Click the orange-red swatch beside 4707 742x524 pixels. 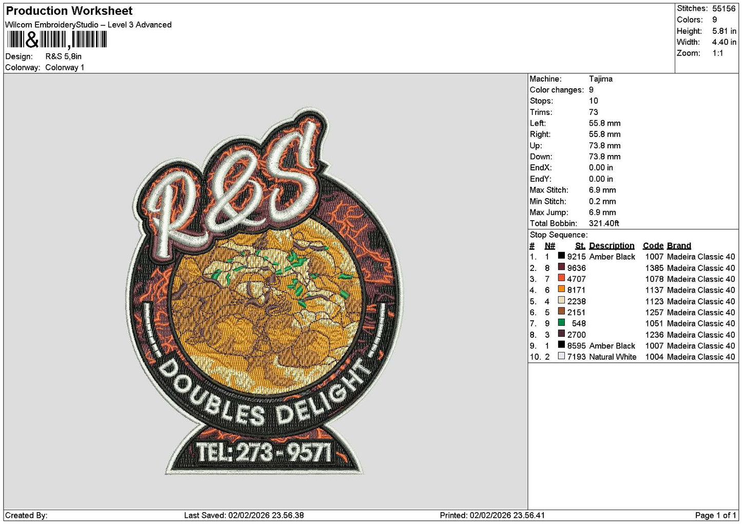coord(561,278)
